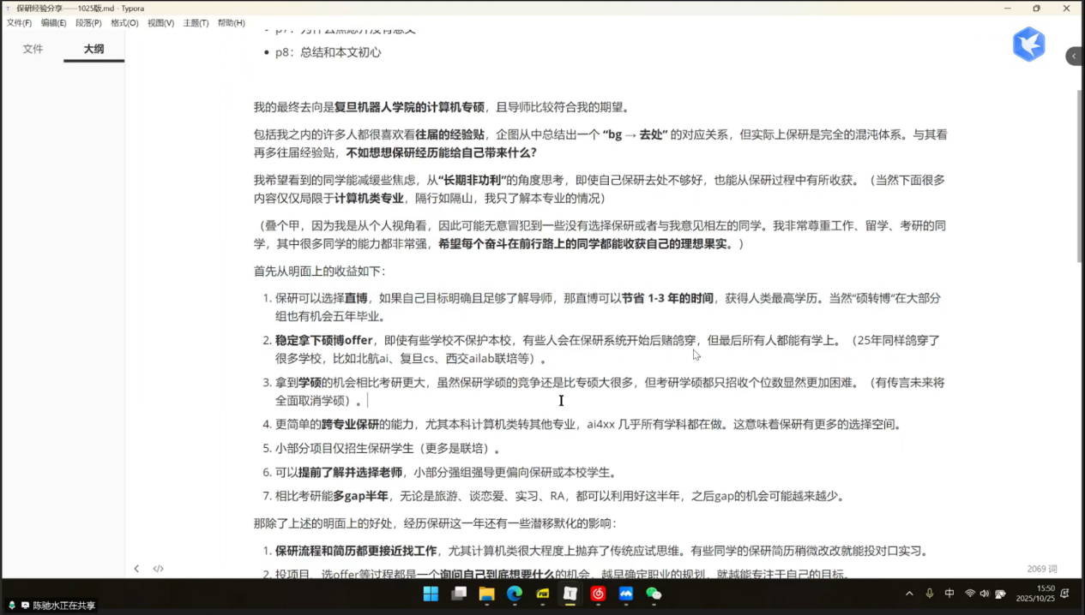This screenshot has height=615, width=1085.
Task: Toggle the Chinese input method indicator
Action: tap(949, 594)
